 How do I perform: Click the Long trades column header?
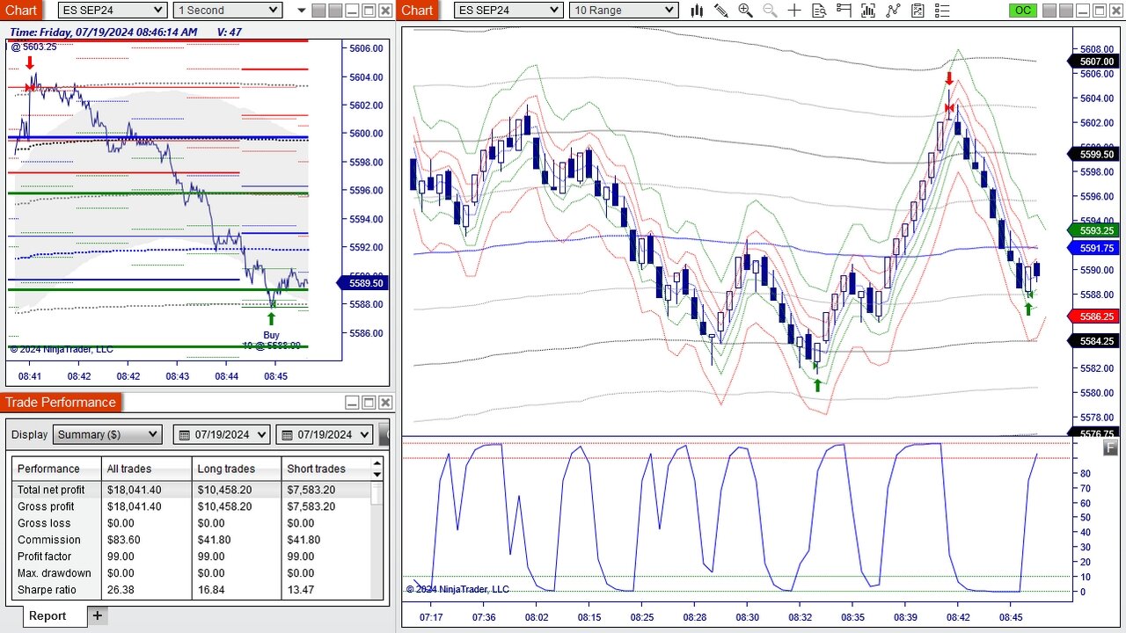pyautogui.click(x=237, y=469)
